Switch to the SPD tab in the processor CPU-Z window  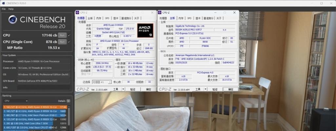click(x=107, y=18)
